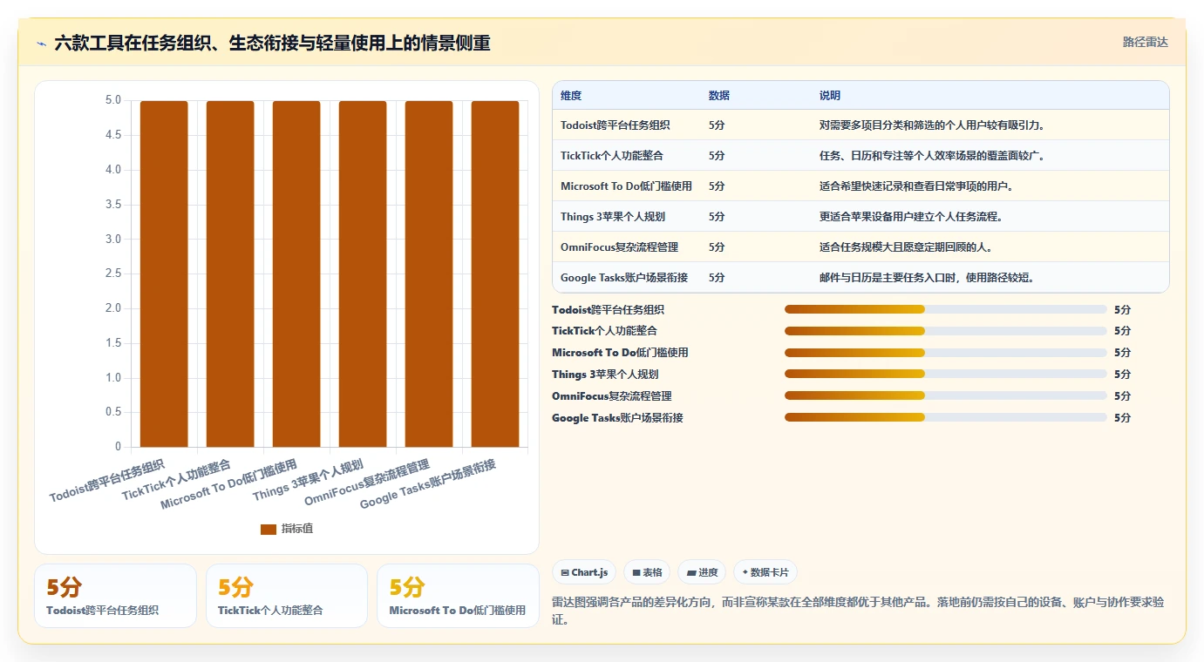Click the 进度 tag chip

[x=702, y=572]
